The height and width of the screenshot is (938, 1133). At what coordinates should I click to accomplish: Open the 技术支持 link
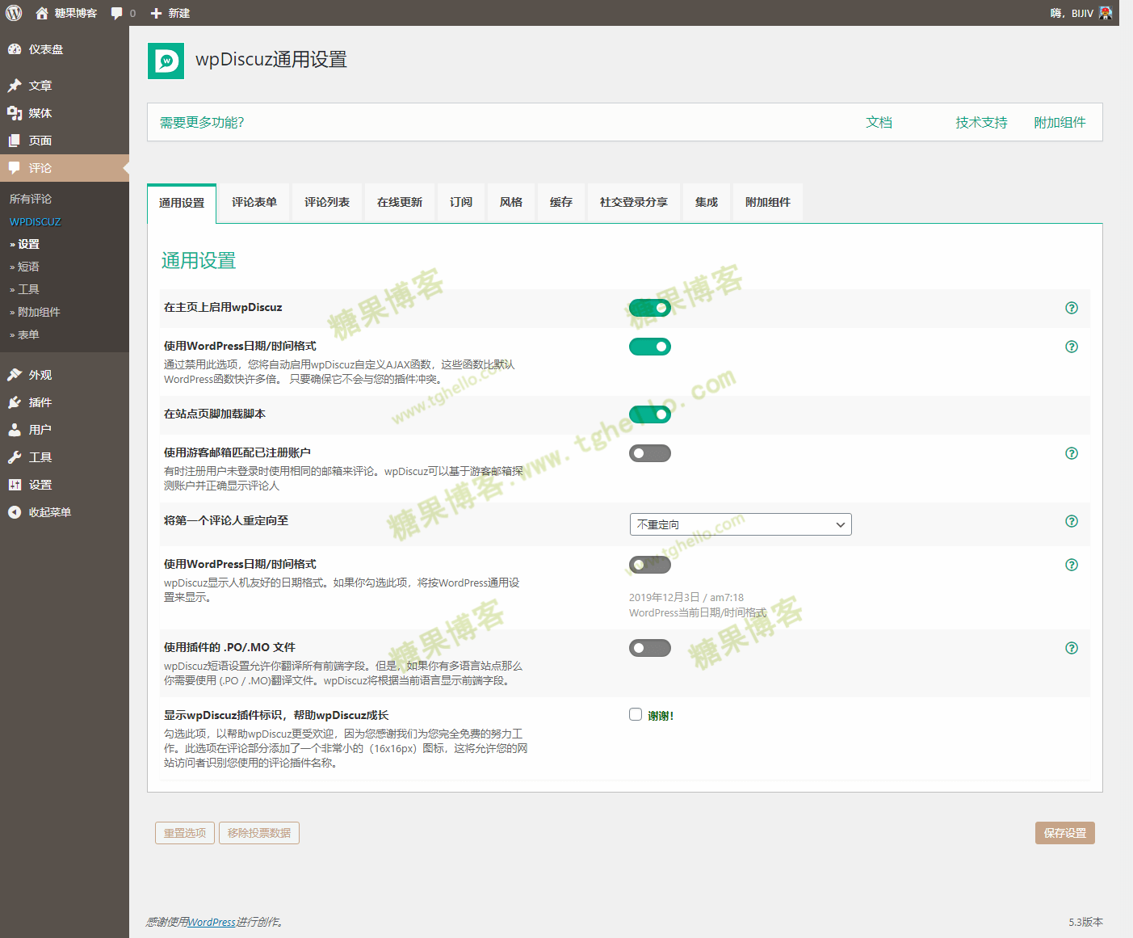click(x=982, y=123)
